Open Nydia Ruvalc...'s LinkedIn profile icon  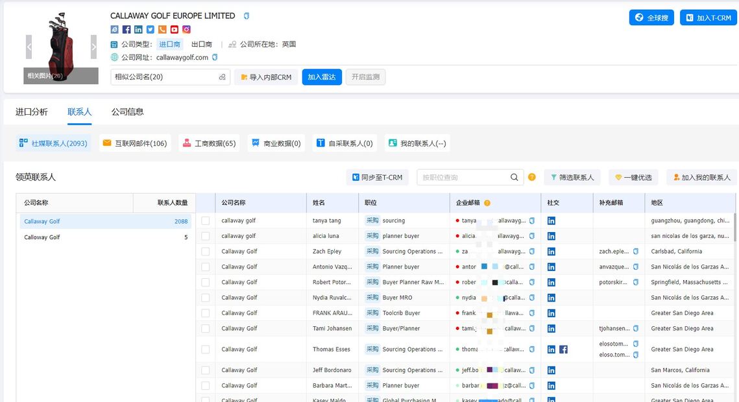(551, 298)
